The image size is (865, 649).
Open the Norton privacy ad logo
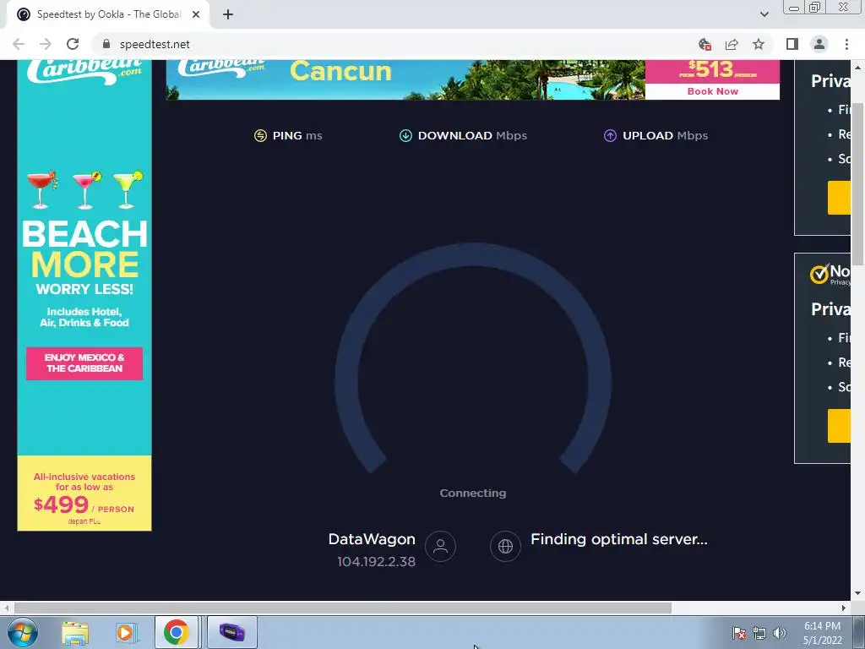(x=830, y=273)
